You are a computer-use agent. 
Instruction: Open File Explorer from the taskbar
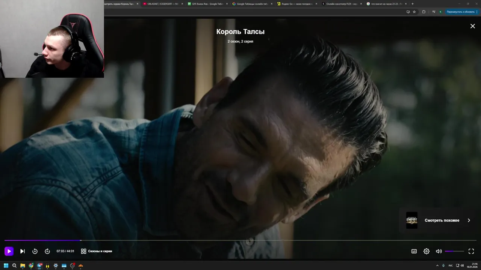click(23, 265)
